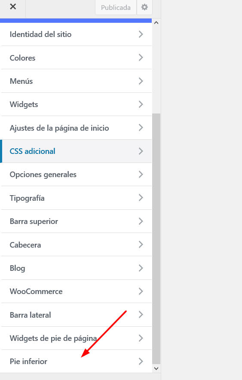Image resolution: width=242 pixels, height=380 pixels.
Task: Expand Widgets via its chevron arrow
Action: tap(141, 104)
